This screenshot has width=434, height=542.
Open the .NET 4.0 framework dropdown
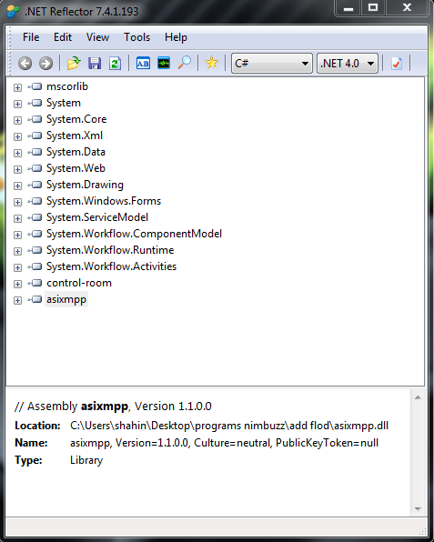348,64
